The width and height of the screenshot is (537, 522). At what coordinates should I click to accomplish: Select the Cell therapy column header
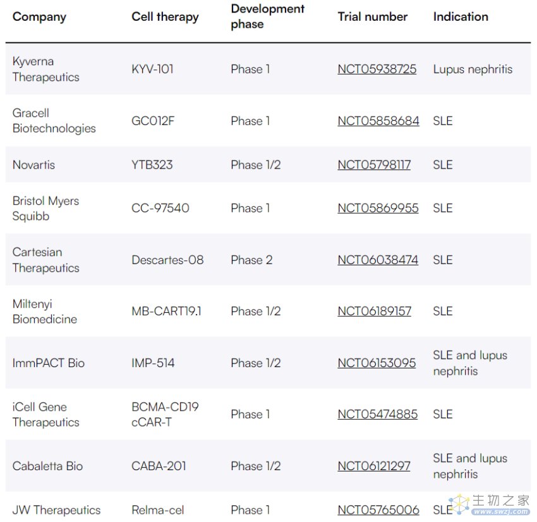(x=165, y=17)
